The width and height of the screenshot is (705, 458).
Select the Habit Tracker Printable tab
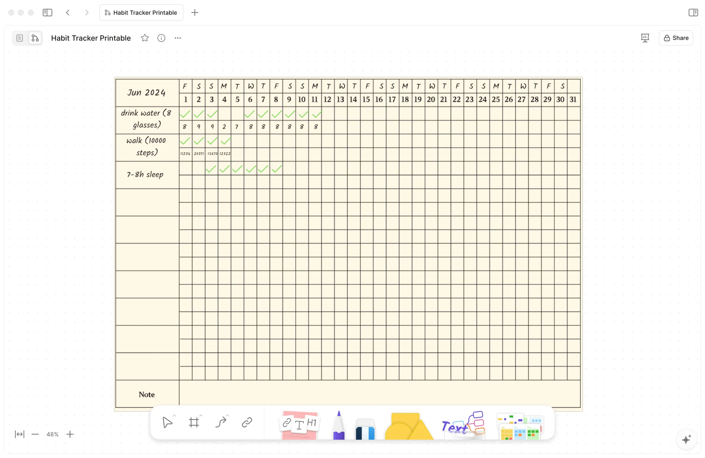coord(141,12)
